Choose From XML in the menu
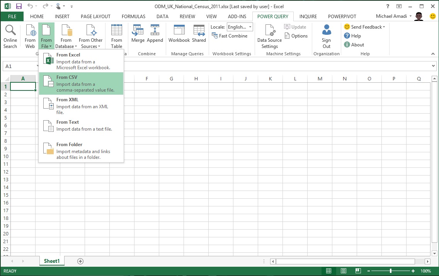 (81, 106)
